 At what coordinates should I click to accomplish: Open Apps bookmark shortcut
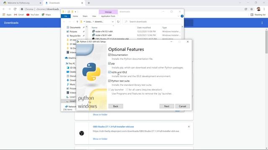pyautogui.click(x=7, y=15)
